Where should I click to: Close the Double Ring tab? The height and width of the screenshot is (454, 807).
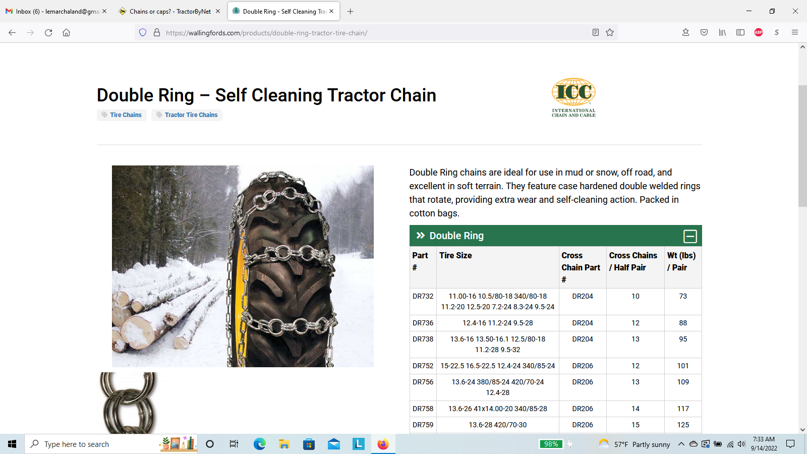coord(331,11)
